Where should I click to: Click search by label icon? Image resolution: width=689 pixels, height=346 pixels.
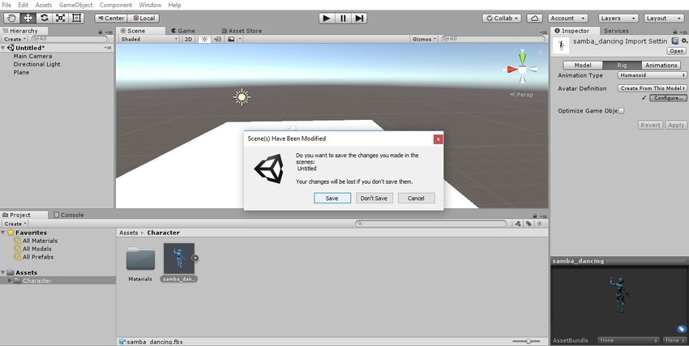coord(529,224)
